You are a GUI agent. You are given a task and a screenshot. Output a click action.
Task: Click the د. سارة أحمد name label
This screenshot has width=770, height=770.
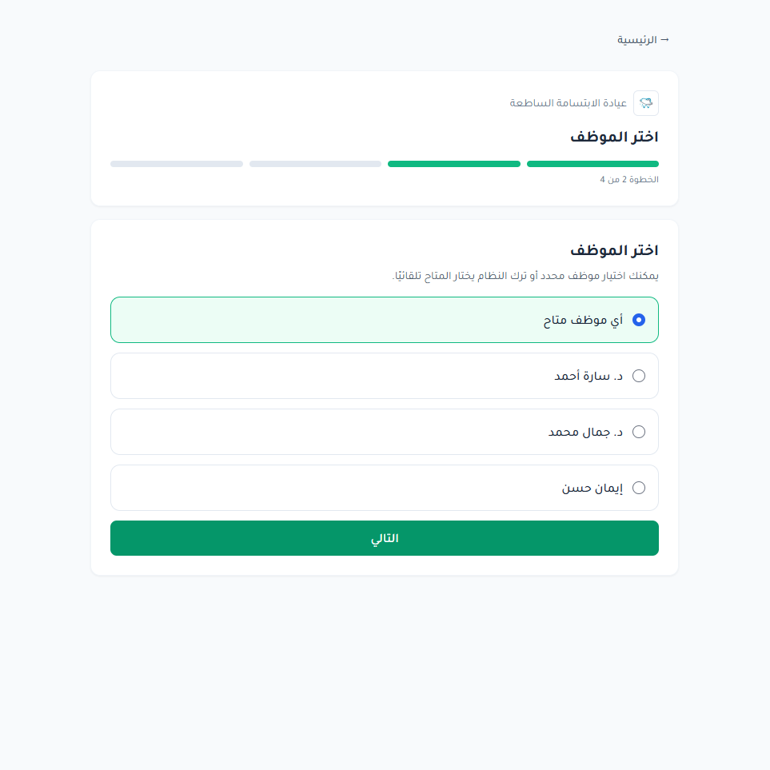tap(588, 376)
